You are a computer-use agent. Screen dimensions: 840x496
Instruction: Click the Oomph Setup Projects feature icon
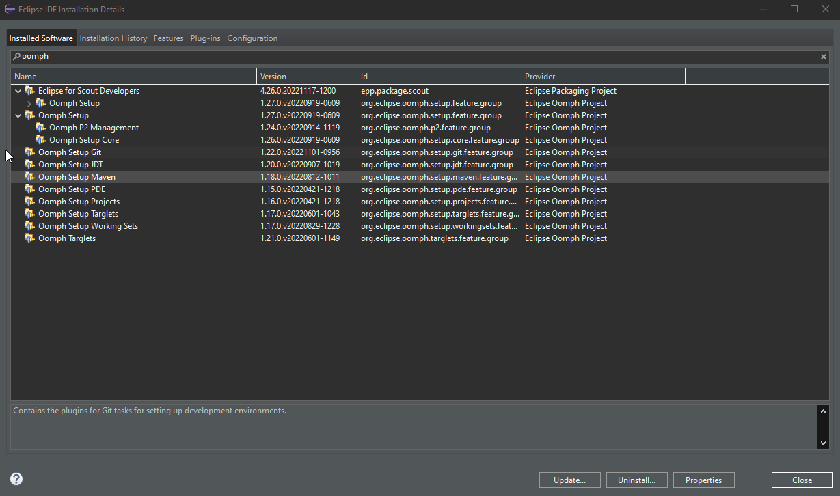29,202
